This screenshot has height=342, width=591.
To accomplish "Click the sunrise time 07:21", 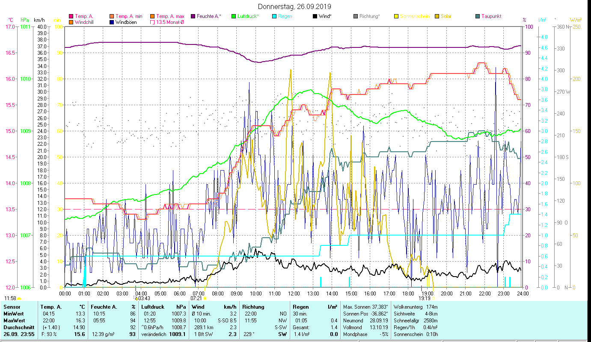I will pos(196,298).
